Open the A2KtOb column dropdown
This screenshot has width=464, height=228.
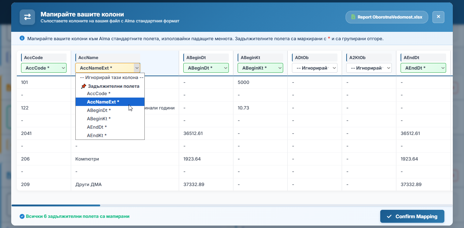click(x=369, y=68)
